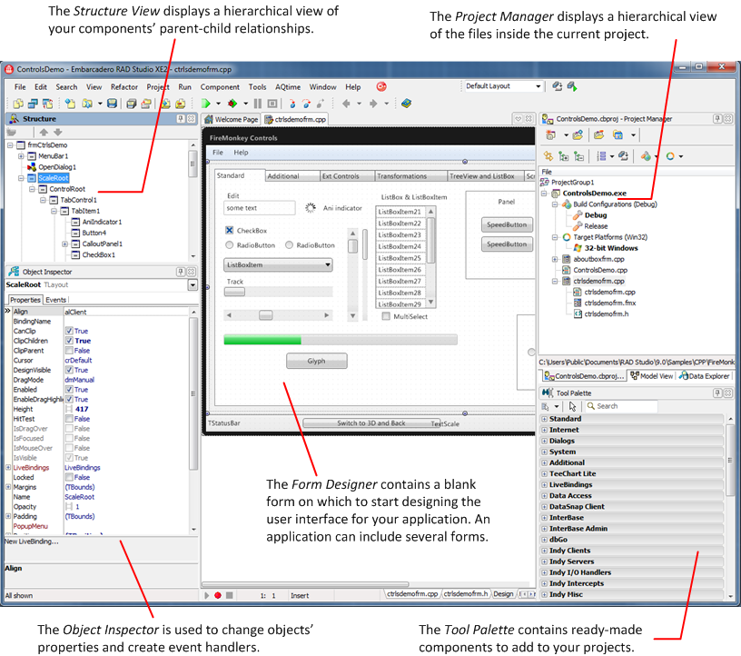The height and width of the screenshot is (656, 741).
Task: Toggle the DesignVisible property checkbox
Action: click(69, 370)
